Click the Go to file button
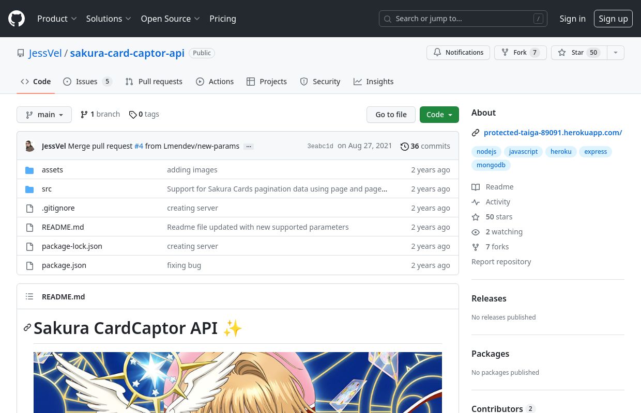Viewport: 641px width, 413px height. [x=391, y=115]
